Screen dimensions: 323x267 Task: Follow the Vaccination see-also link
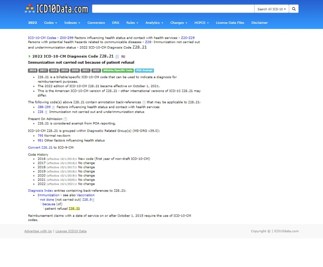[86, 195]
